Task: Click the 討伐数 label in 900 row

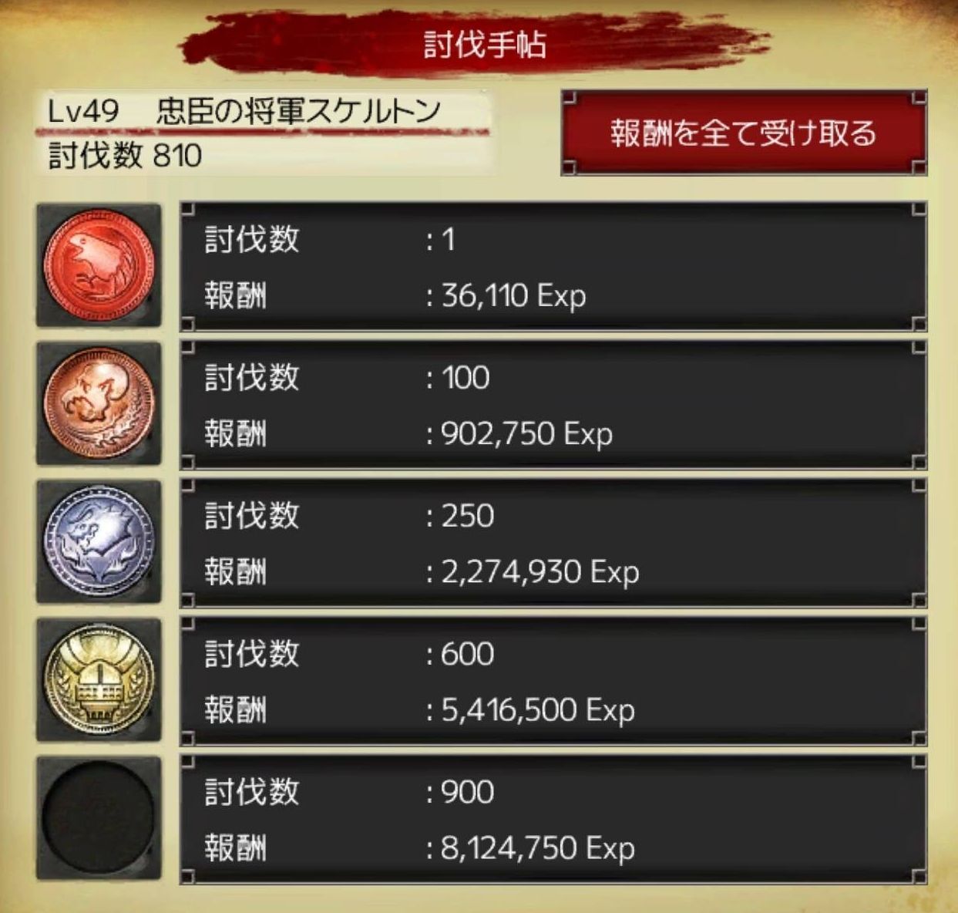Action: pos(252,792)
